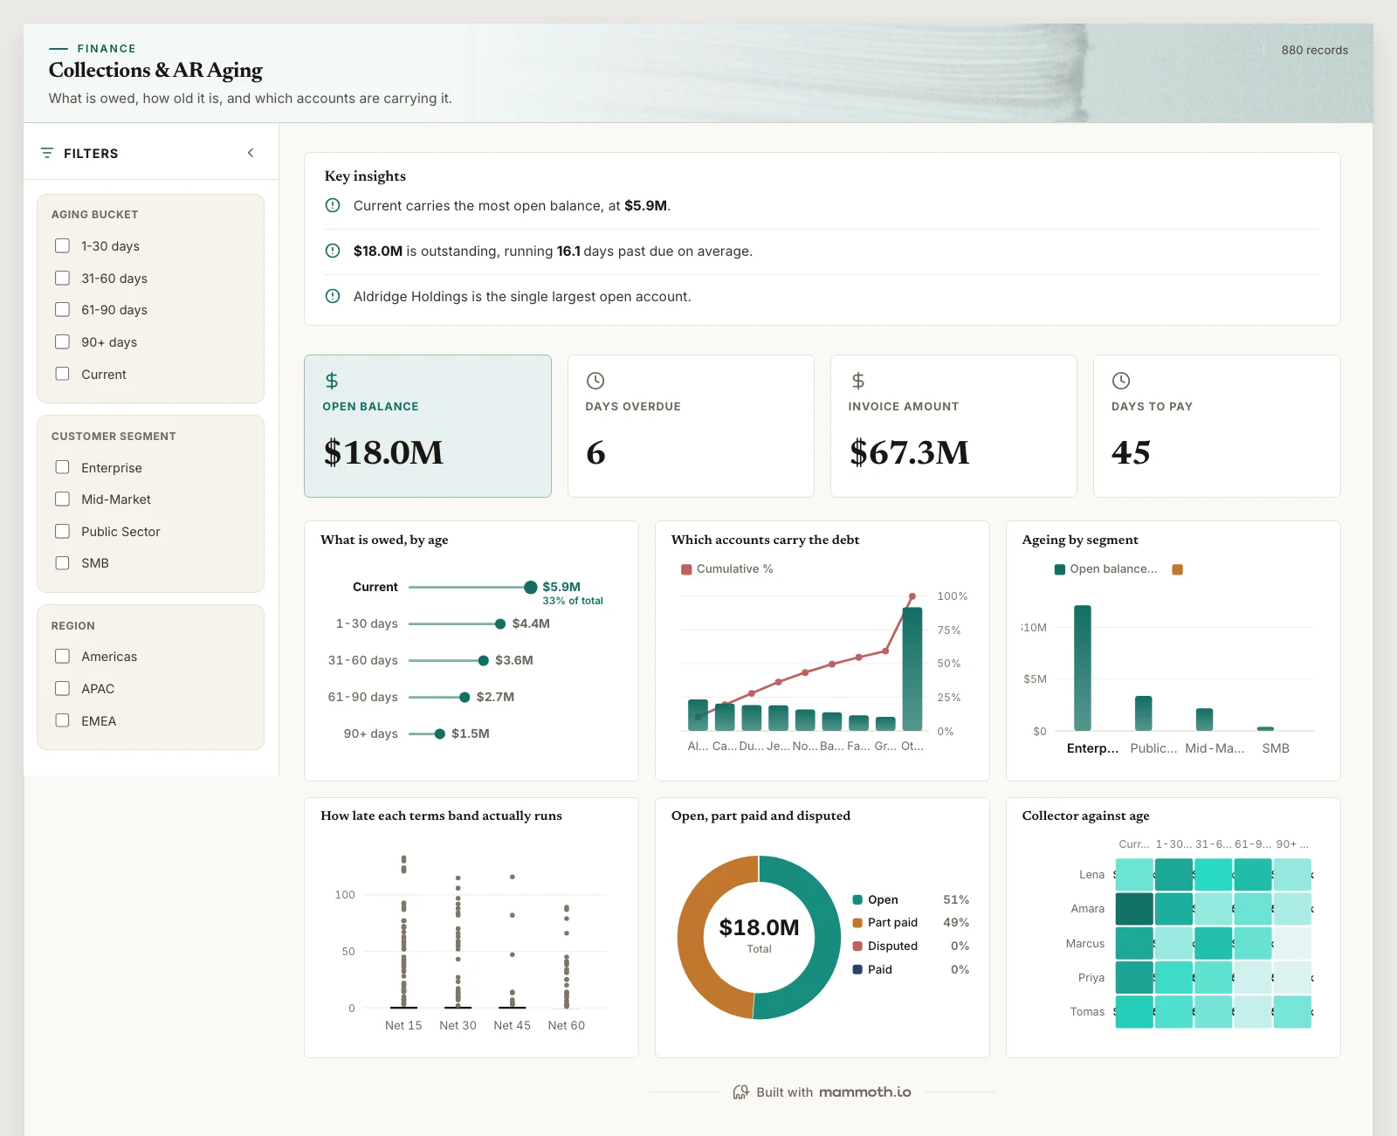1397x1136 pixels.
Task: Click the orange legend swatch in Ageing by segment
Action: pos(1177,569)
